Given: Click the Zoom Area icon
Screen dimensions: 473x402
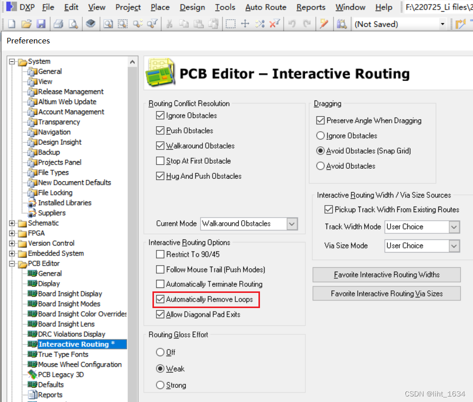Looking at the screenshot, I should [x=123, y=24].
